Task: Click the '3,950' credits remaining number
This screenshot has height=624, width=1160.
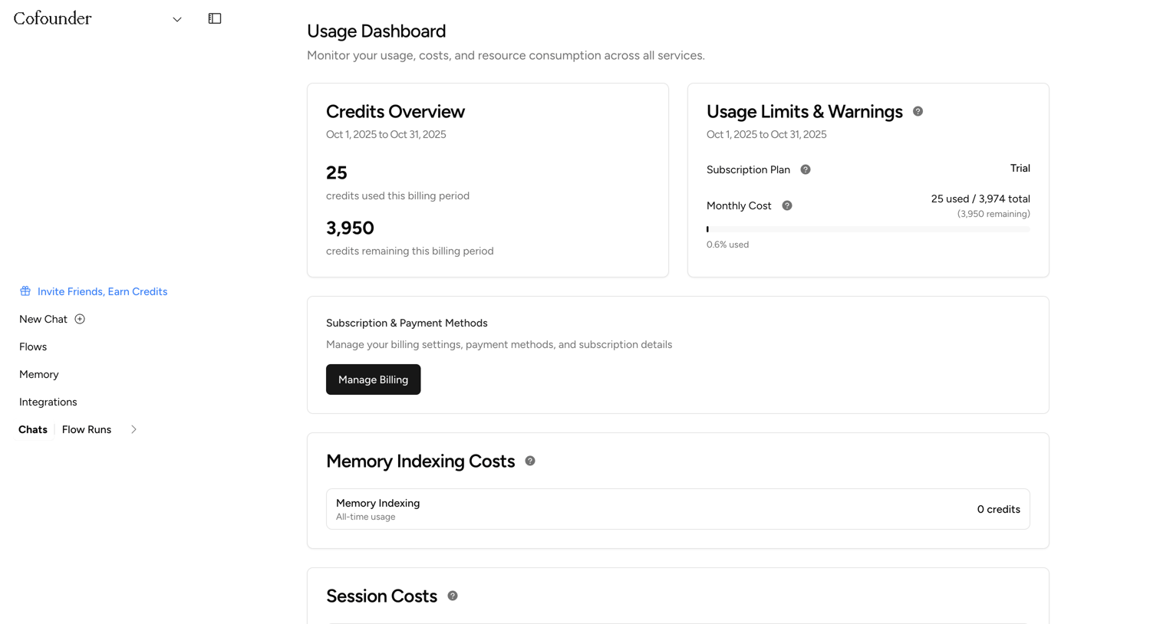Action: pyautogui.click(x=350, y=228)
